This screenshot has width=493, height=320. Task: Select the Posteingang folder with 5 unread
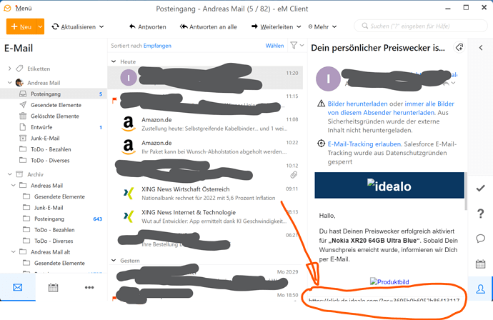[54, 94]
